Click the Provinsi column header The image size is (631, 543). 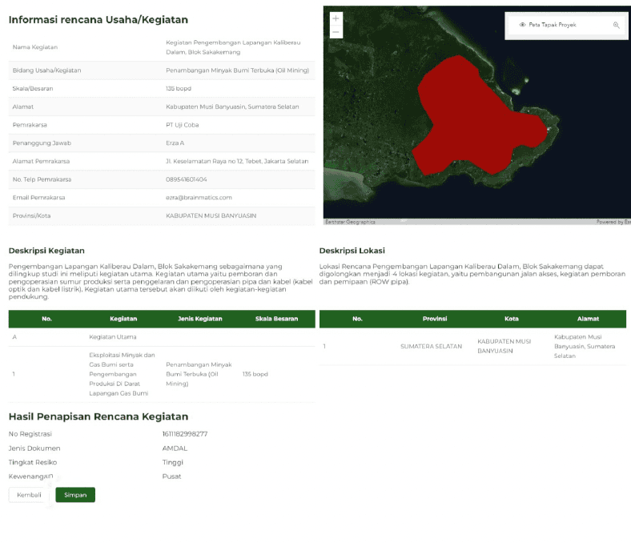pos(435,319)
